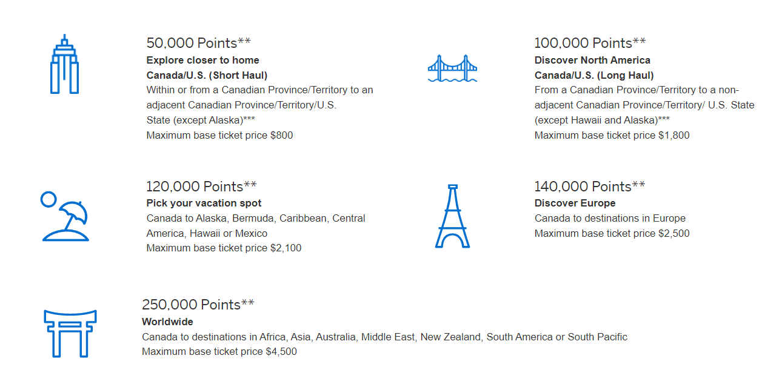
Task: Click the Discover Europe title
Action: (x=575, y=203)
